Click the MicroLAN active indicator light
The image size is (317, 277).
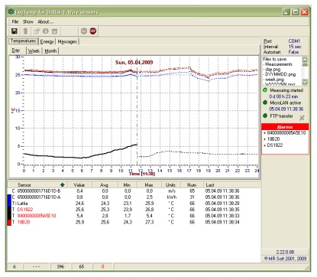pos(265,103)
